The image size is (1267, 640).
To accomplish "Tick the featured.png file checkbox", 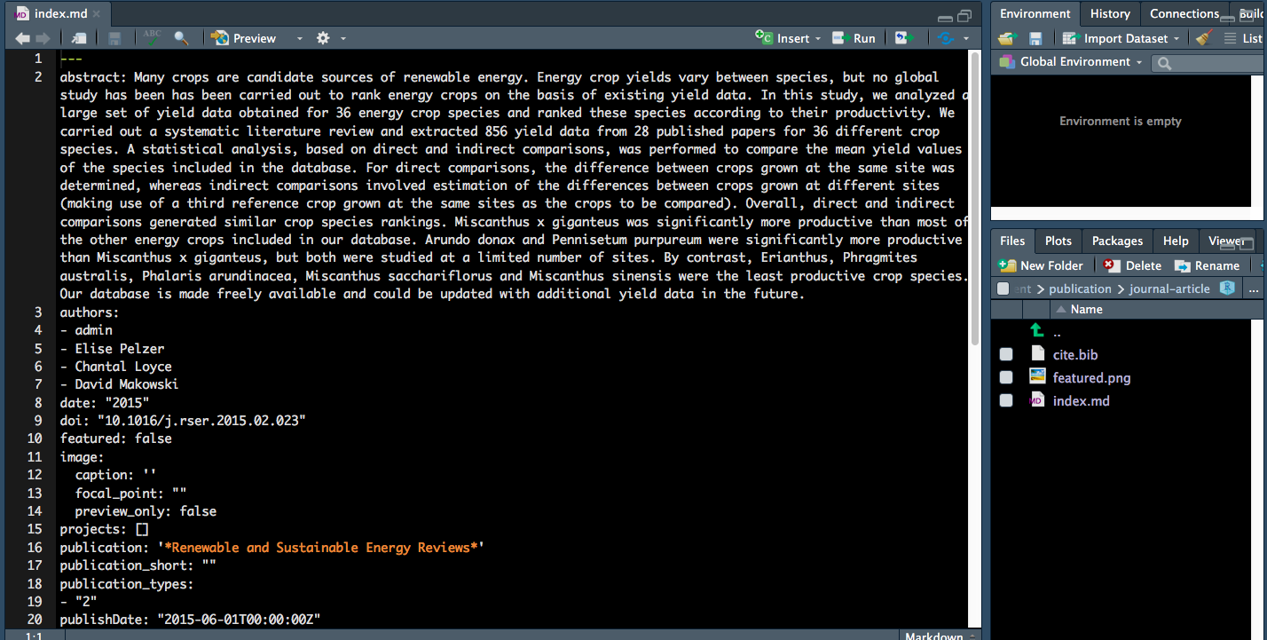I will pyautogui.click(x=1005, y=377).
